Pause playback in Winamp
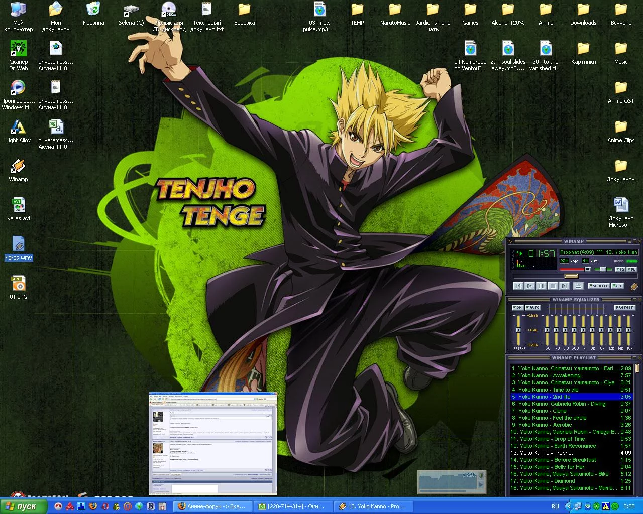Image resolution: width=643 pixels, height=514 pixels. tap(542, 286)
